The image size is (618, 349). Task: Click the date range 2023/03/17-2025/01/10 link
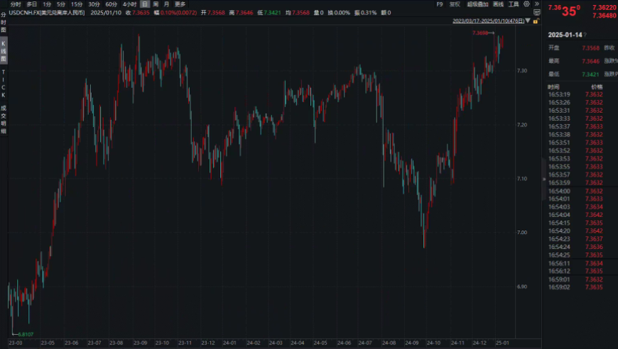click(x=488, y=21)
